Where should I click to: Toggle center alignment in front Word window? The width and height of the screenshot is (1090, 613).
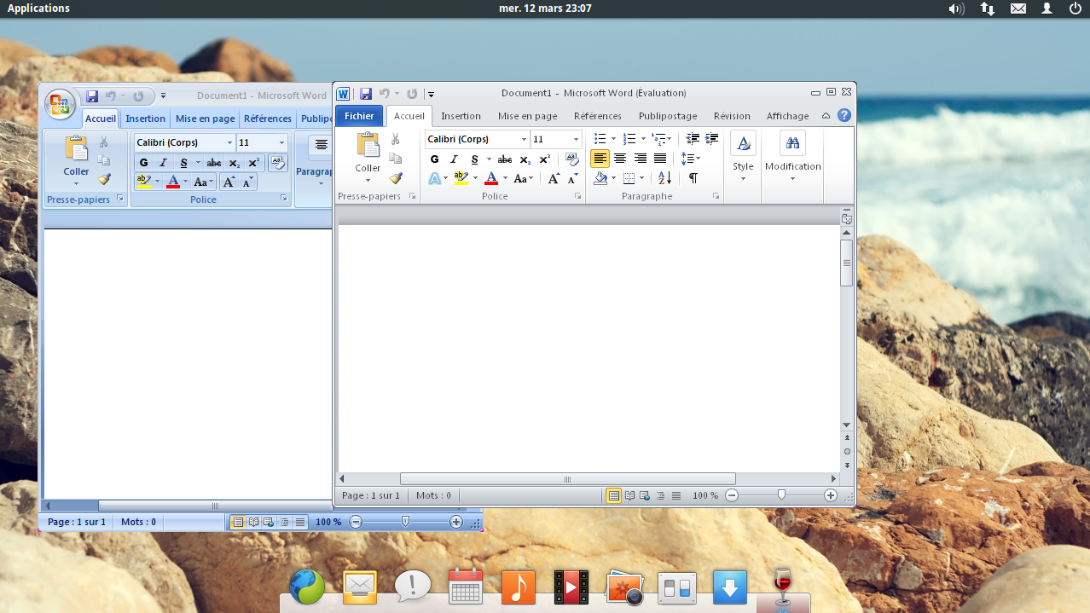[x=620, y=159]
